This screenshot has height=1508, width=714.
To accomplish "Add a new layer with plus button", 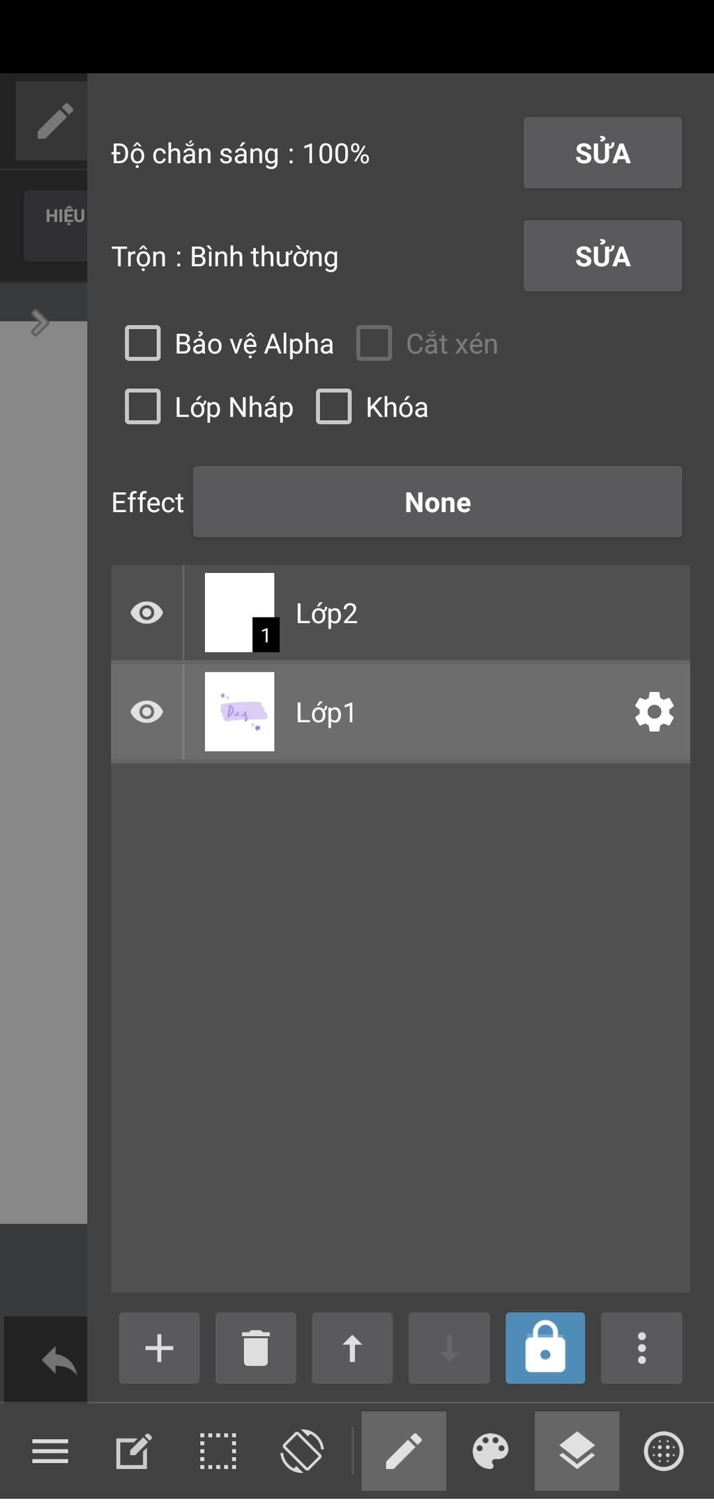I will point(159,1348).
